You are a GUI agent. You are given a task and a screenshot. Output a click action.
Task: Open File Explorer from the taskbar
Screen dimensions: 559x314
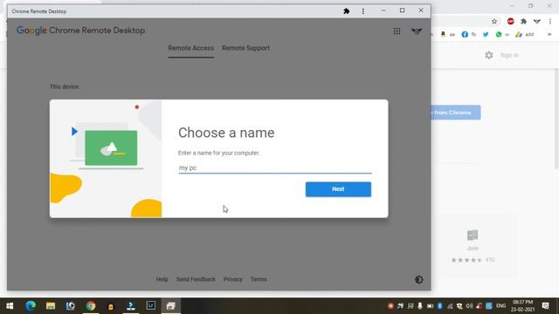click(51, 306)
